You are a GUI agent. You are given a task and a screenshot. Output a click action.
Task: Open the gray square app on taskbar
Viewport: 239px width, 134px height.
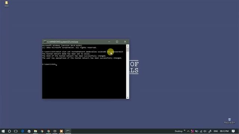[55, 131]
